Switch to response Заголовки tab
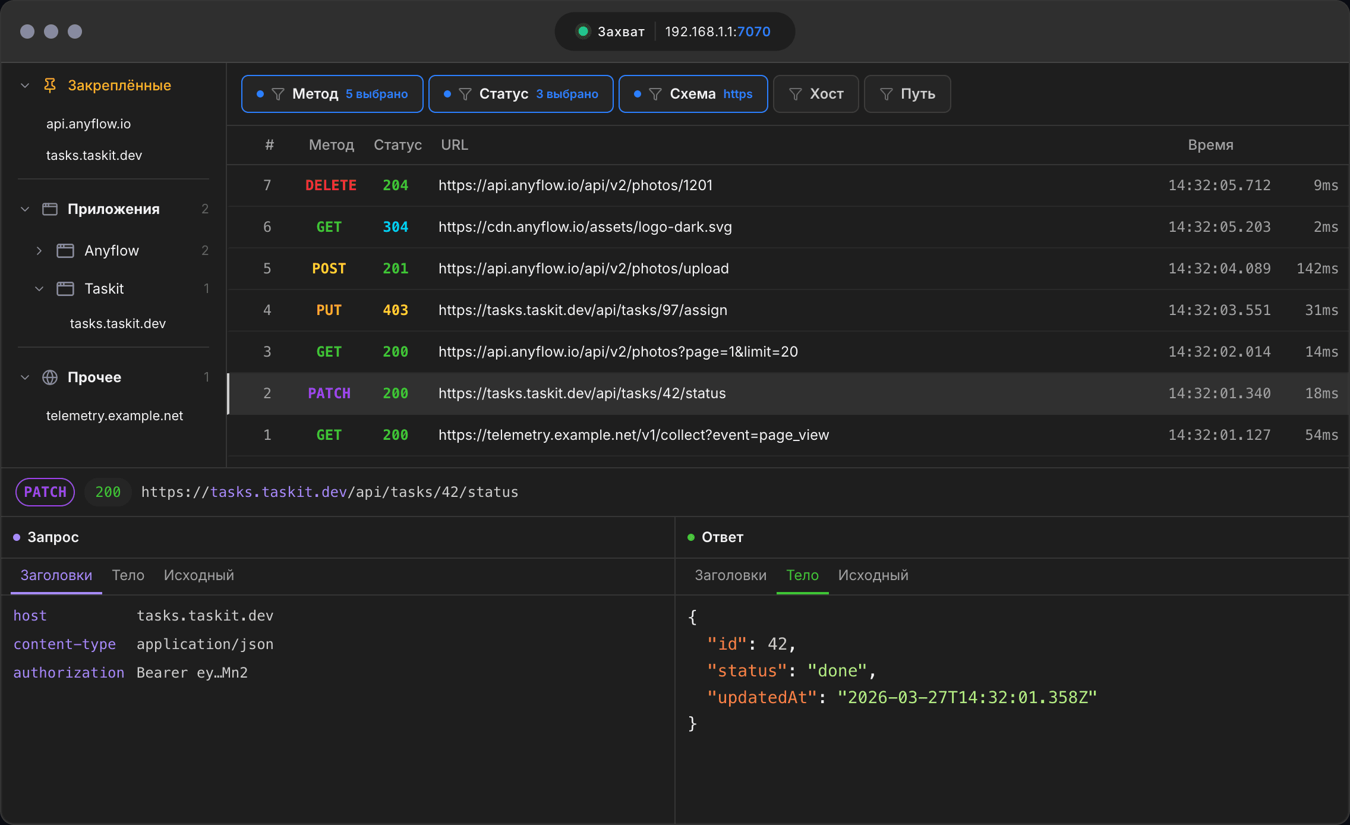Screen dimensions: 1350x825 click(x=731, y=575)
